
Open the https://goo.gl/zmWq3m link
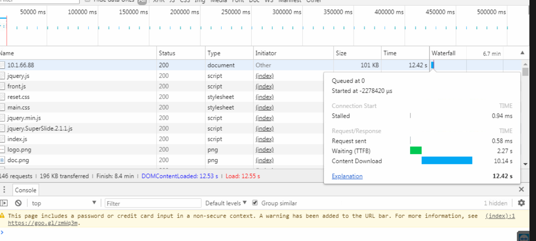coord(43,223)
